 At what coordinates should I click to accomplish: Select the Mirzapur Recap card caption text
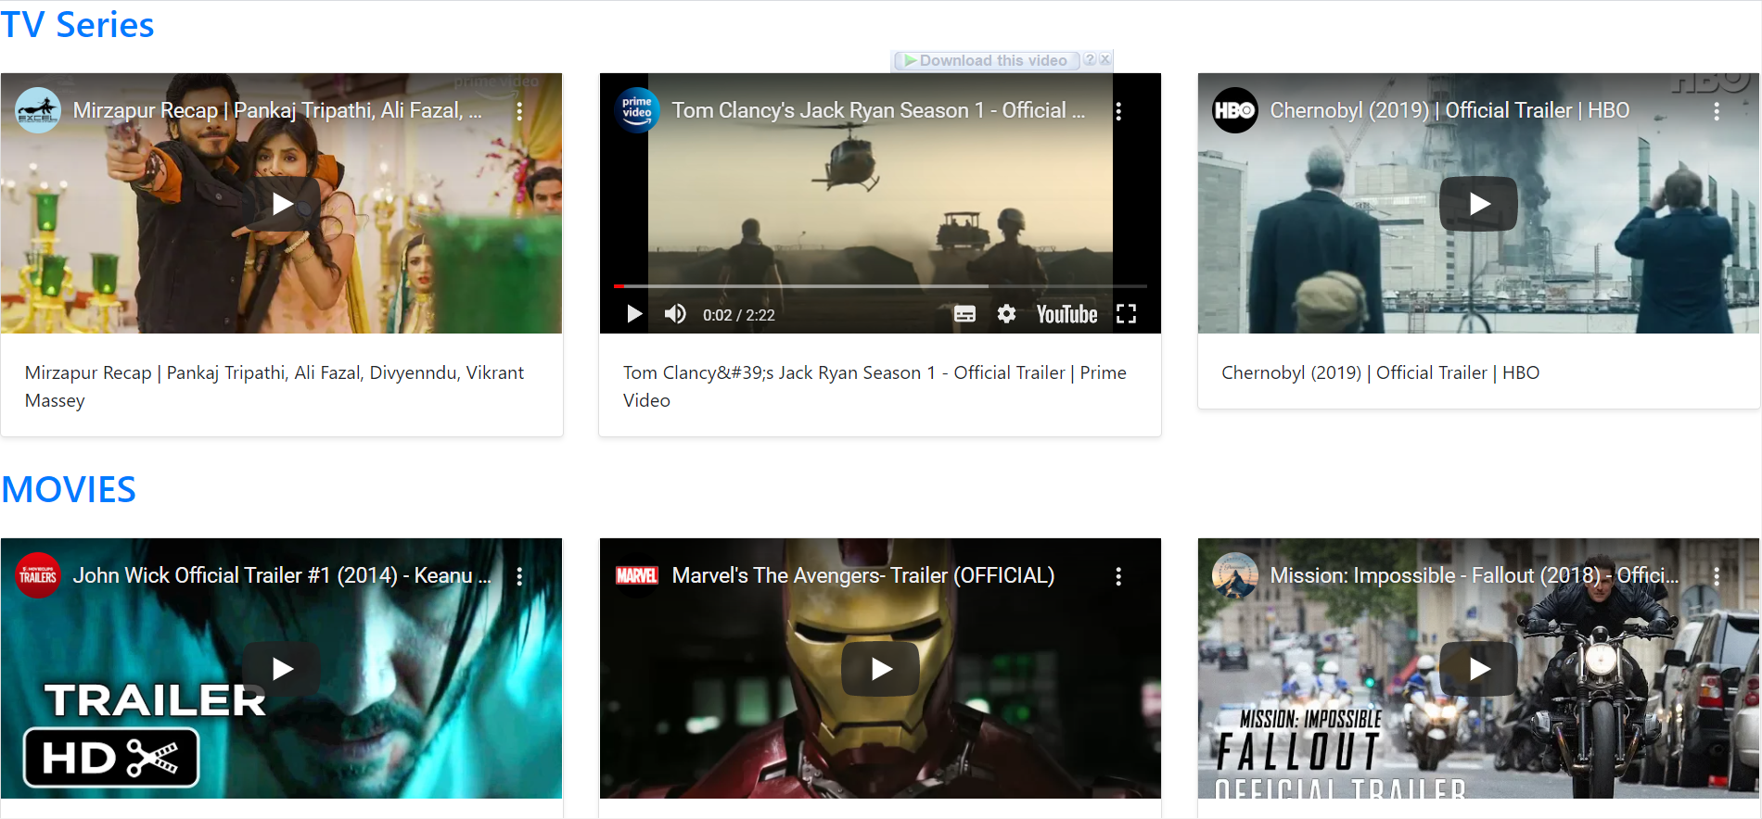click(x=275, y=386)
